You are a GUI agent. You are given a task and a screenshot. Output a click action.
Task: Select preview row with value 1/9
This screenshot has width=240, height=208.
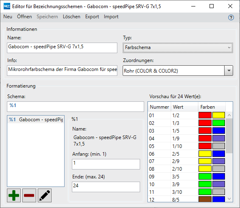tap(187, 138)
